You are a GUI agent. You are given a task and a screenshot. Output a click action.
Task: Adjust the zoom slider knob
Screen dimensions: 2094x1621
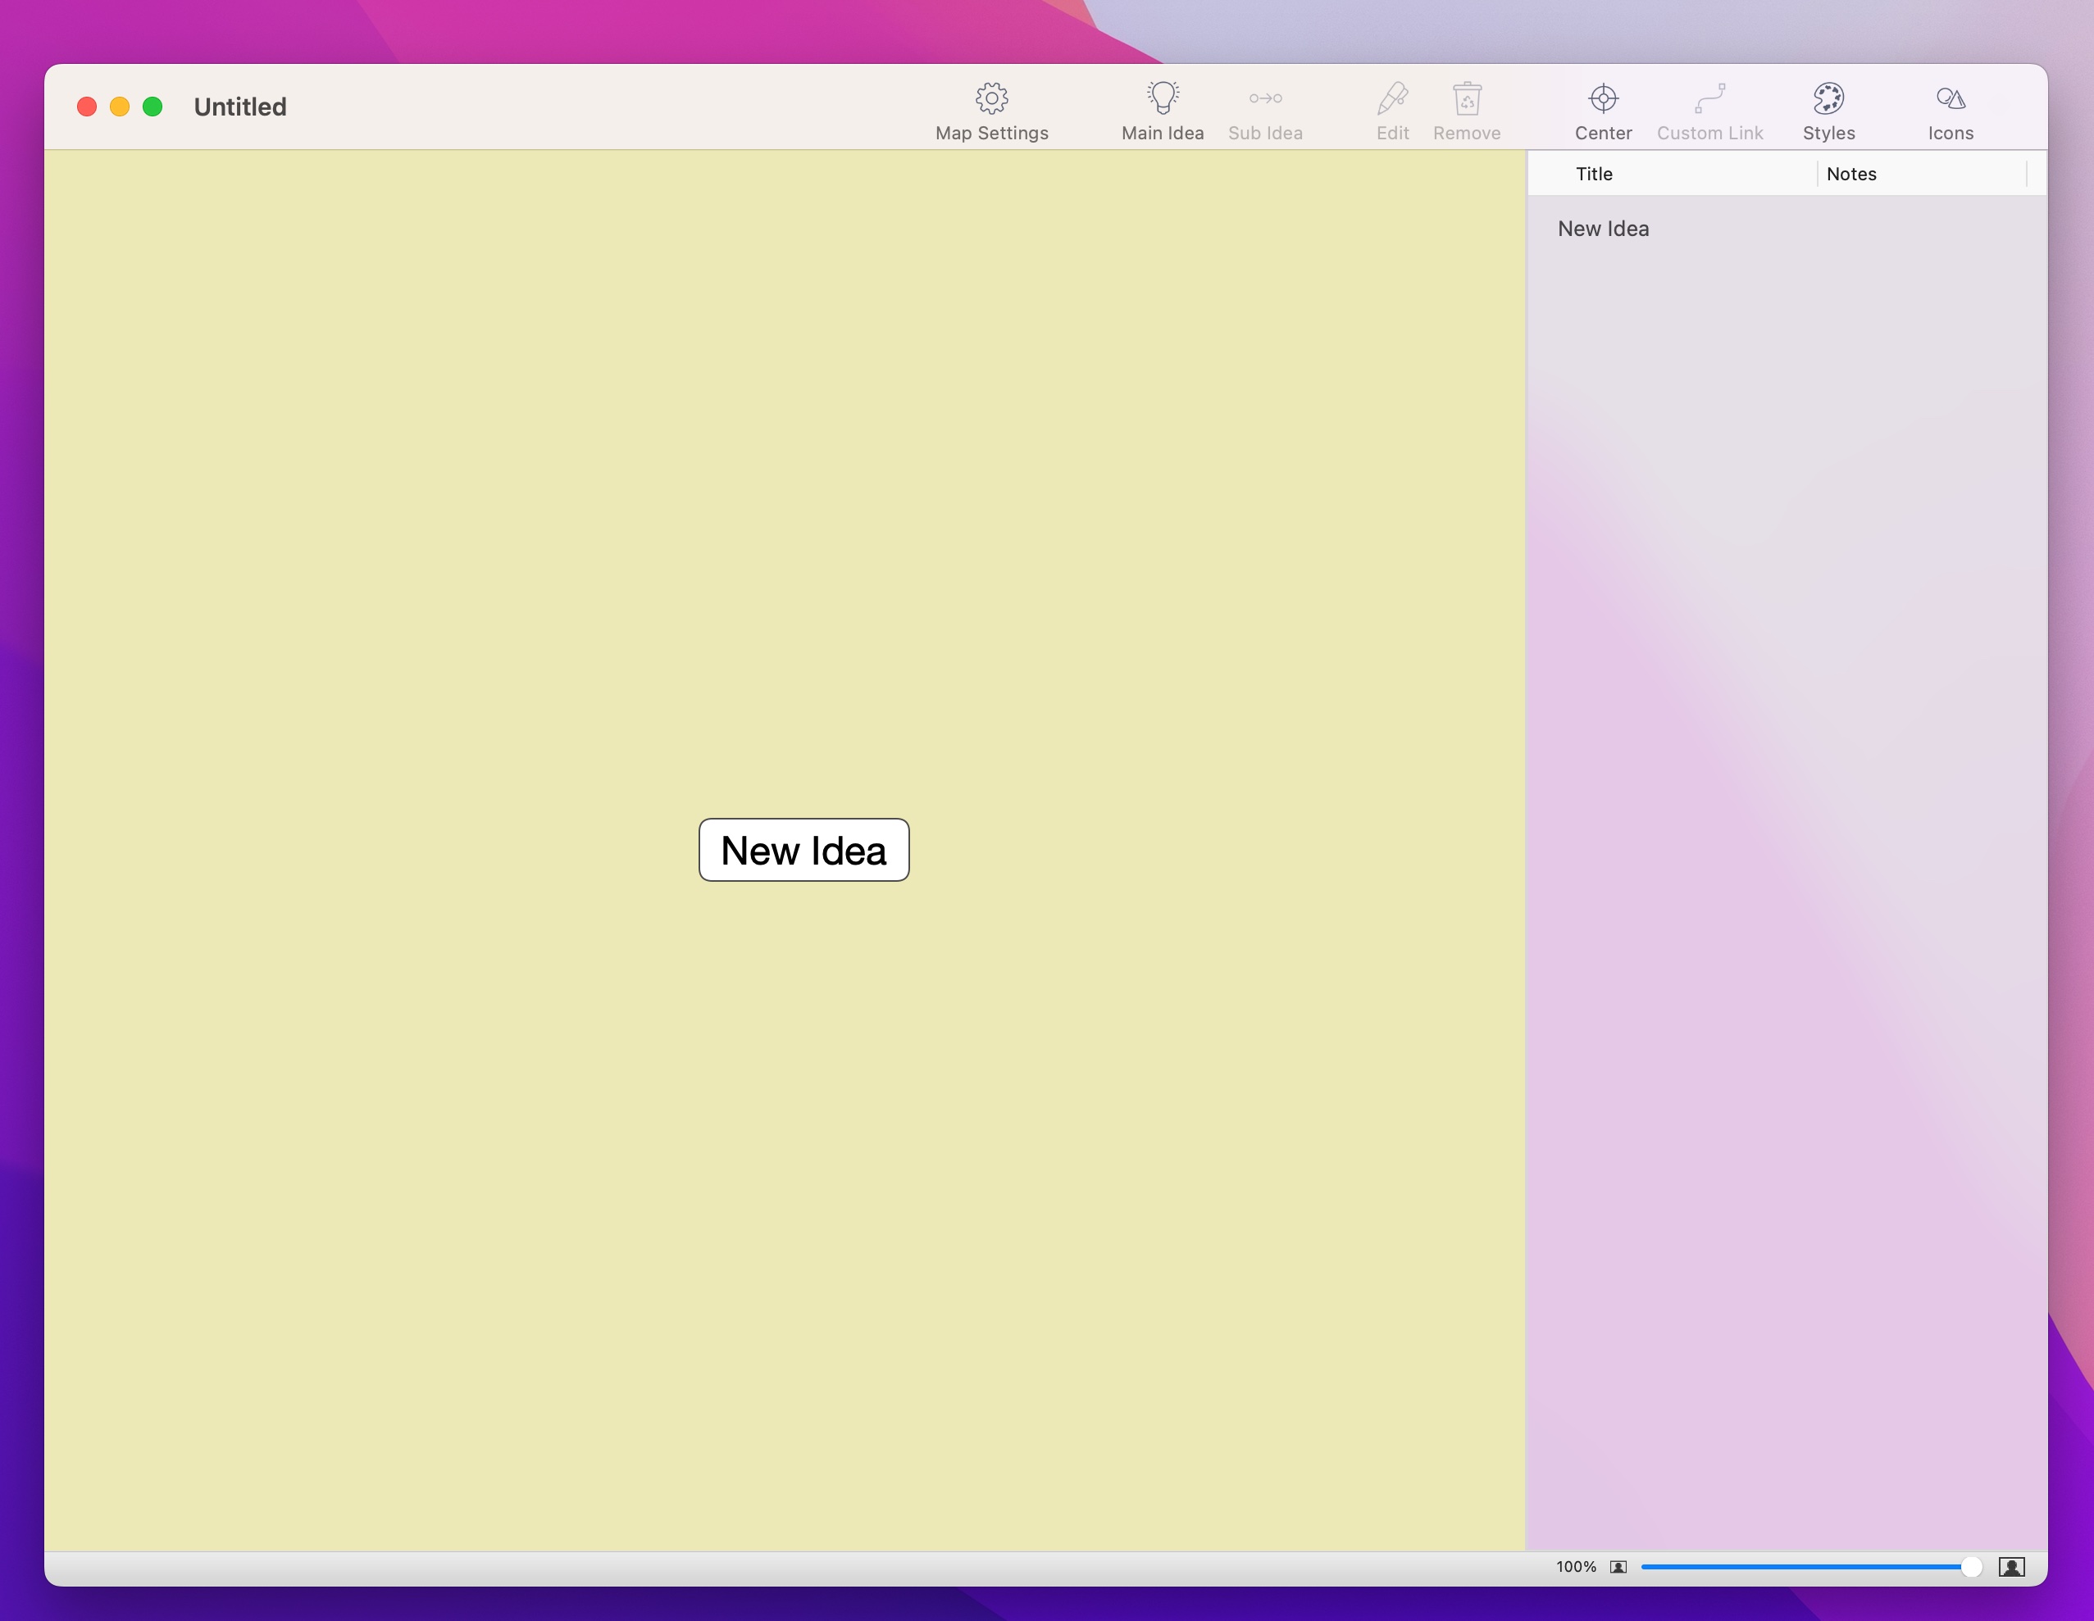(1970, 1566)
